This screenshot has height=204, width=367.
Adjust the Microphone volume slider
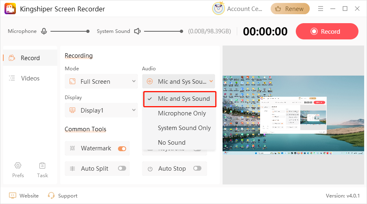pos(70,31)
